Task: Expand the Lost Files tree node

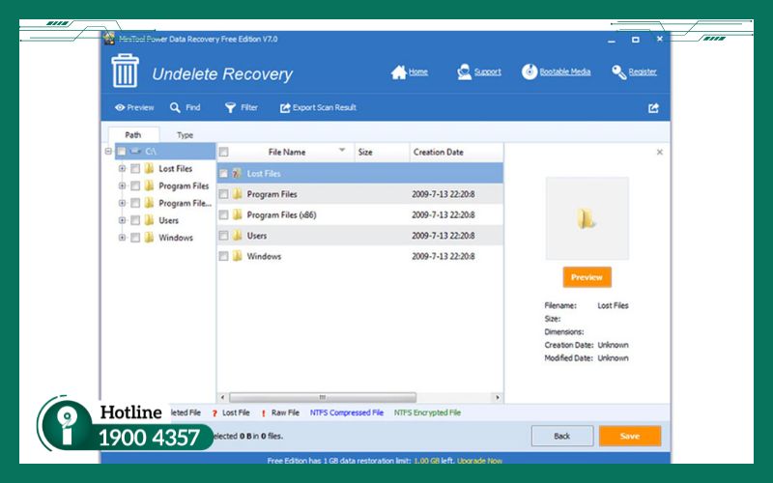Action: click(122, 169)
